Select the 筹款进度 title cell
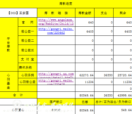Image resolution: width=132 pixels, height=114 pixels. click(66, 4)
